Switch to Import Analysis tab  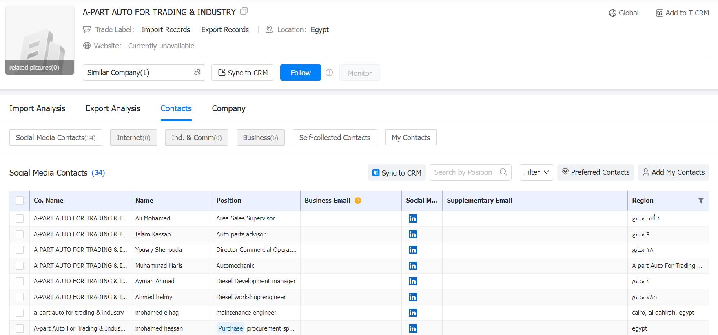pyautogui.click(x=37, y=108)
